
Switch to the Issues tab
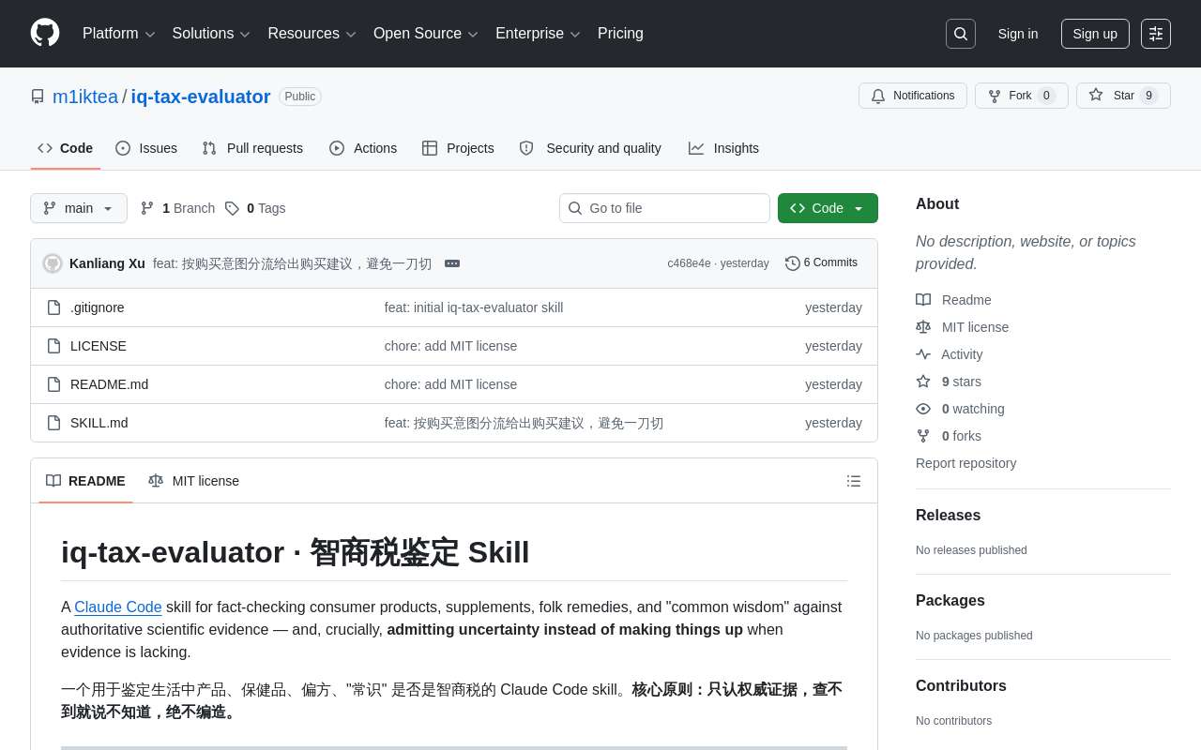[146, 148]
